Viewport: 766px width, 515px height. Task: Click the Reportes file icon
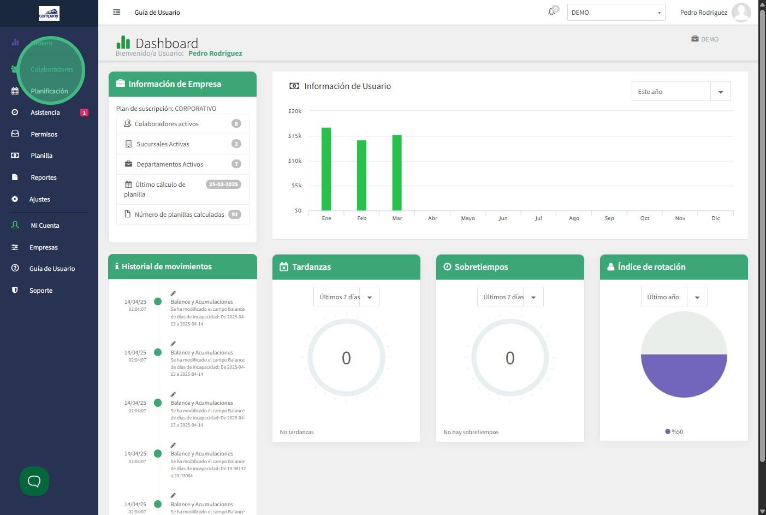(15, 177)
